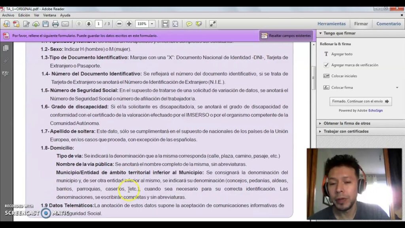The height and width of the screenshot is (228, 405).
Task: Select the highlight text tool icon
Action: [199, 24]
